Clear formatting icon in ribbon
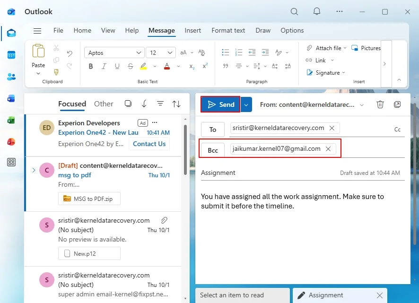419x303 pixels. [201, 52]
